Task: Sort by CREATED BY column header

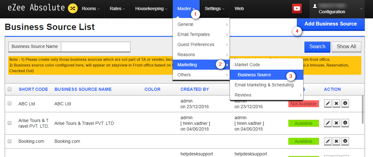Action: tap(195, 89)
